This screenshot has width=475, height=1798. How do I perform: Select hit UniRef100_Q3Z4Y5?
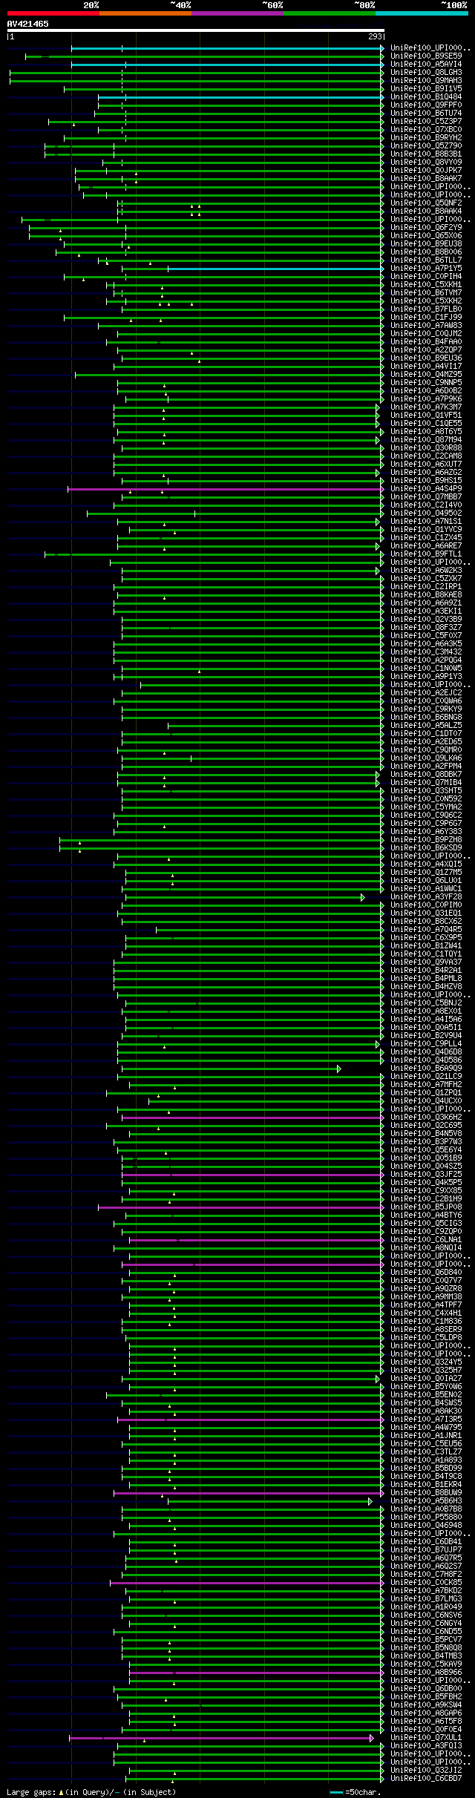tap(426, 1362)
